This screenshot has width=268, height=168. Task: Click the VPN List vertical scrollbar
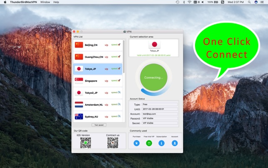(124, 56)
